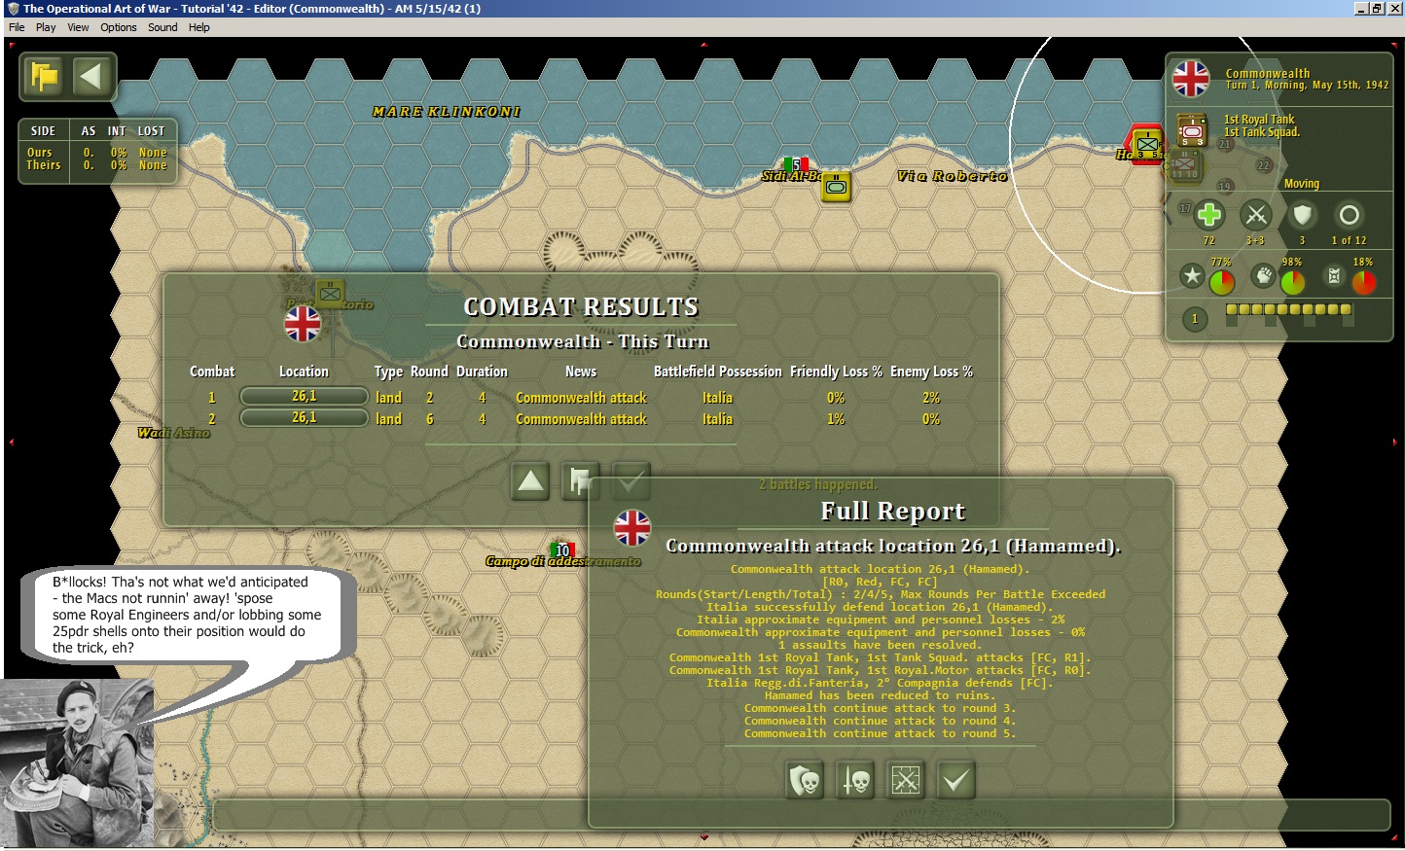Click the 'MARE KLINKONI' sea label
Screen dimensions: 1405x851
pyautogui.click(x=447, y=112)
